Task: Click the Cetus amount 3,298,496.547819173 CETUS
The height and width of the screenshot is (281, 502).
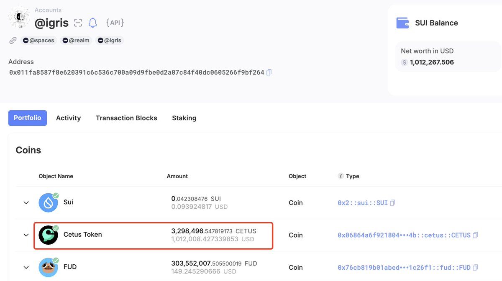Action: (x=214, y=231)
